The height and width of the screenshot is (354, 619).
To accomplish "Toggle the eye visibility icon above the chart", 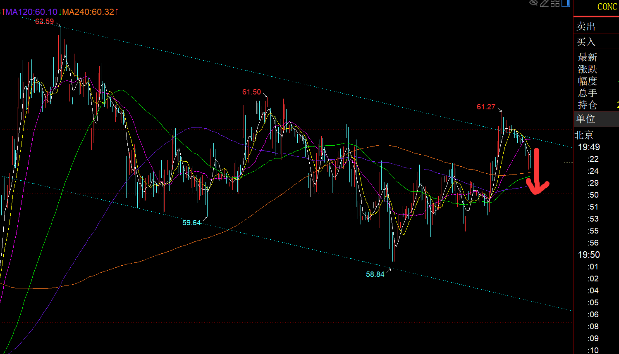I will [533, 3].
